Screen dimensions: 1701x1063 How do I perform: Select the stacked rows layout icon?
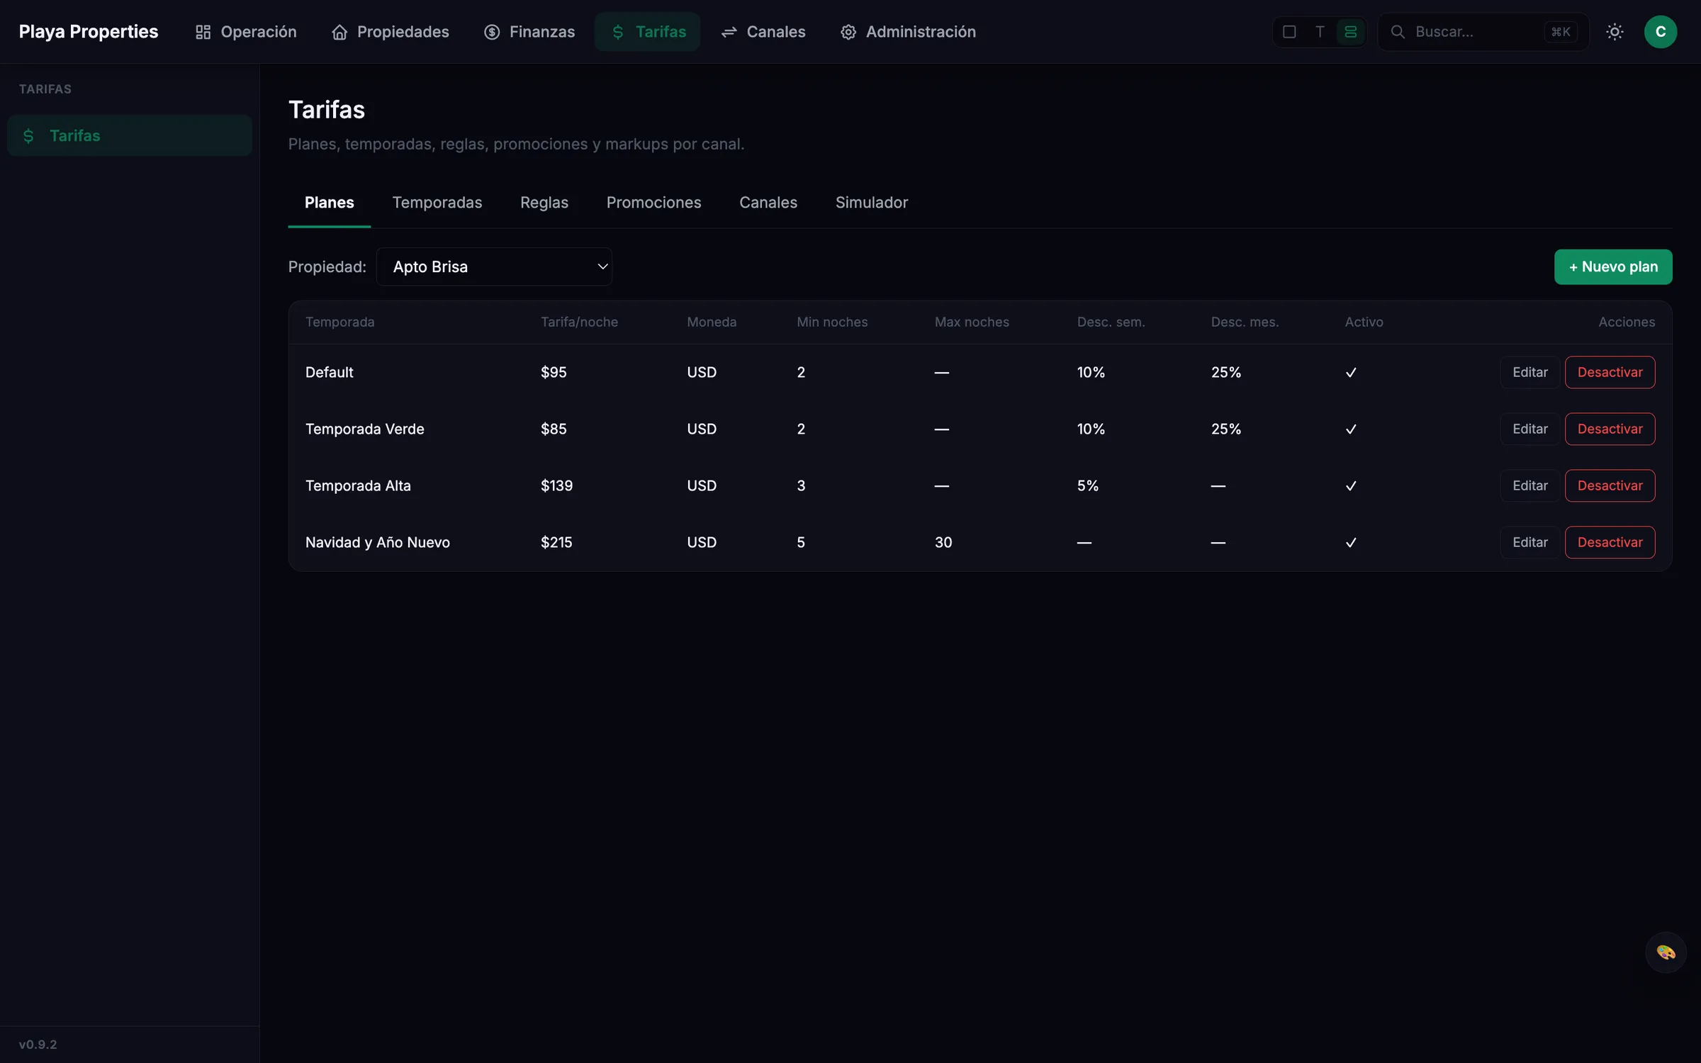(x=1350, y=32)
